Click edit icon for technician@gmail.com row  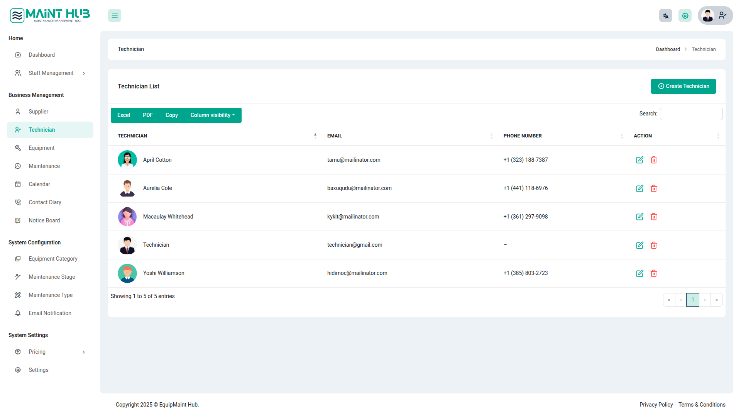click(x=639, y=245)
